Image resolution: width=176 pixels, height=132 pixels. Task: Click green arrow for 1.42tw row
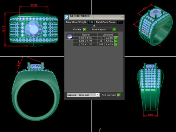click(116, 44)
